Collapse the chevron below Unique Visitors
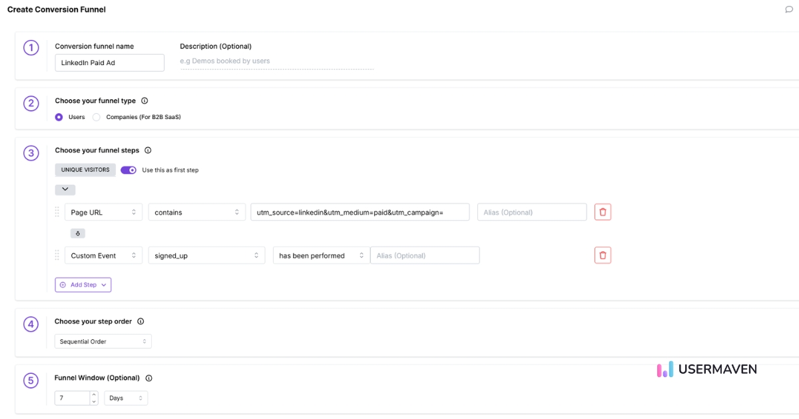 click(x=65, y=190)
